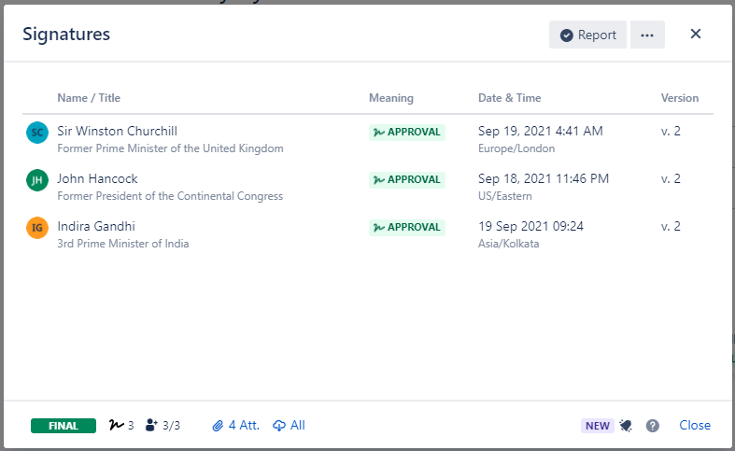735x451 pixels.
Task: Click the Date & Time column header
Action: coord(509,98)
